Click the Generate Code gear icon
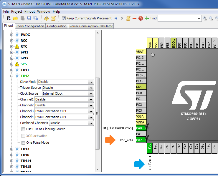This screenshot has width=218, height=176. (47, 18)
